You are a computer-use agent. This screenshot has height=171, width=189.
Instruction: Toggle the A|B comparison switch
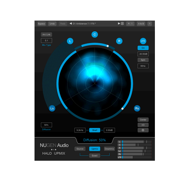coord(130,24)
